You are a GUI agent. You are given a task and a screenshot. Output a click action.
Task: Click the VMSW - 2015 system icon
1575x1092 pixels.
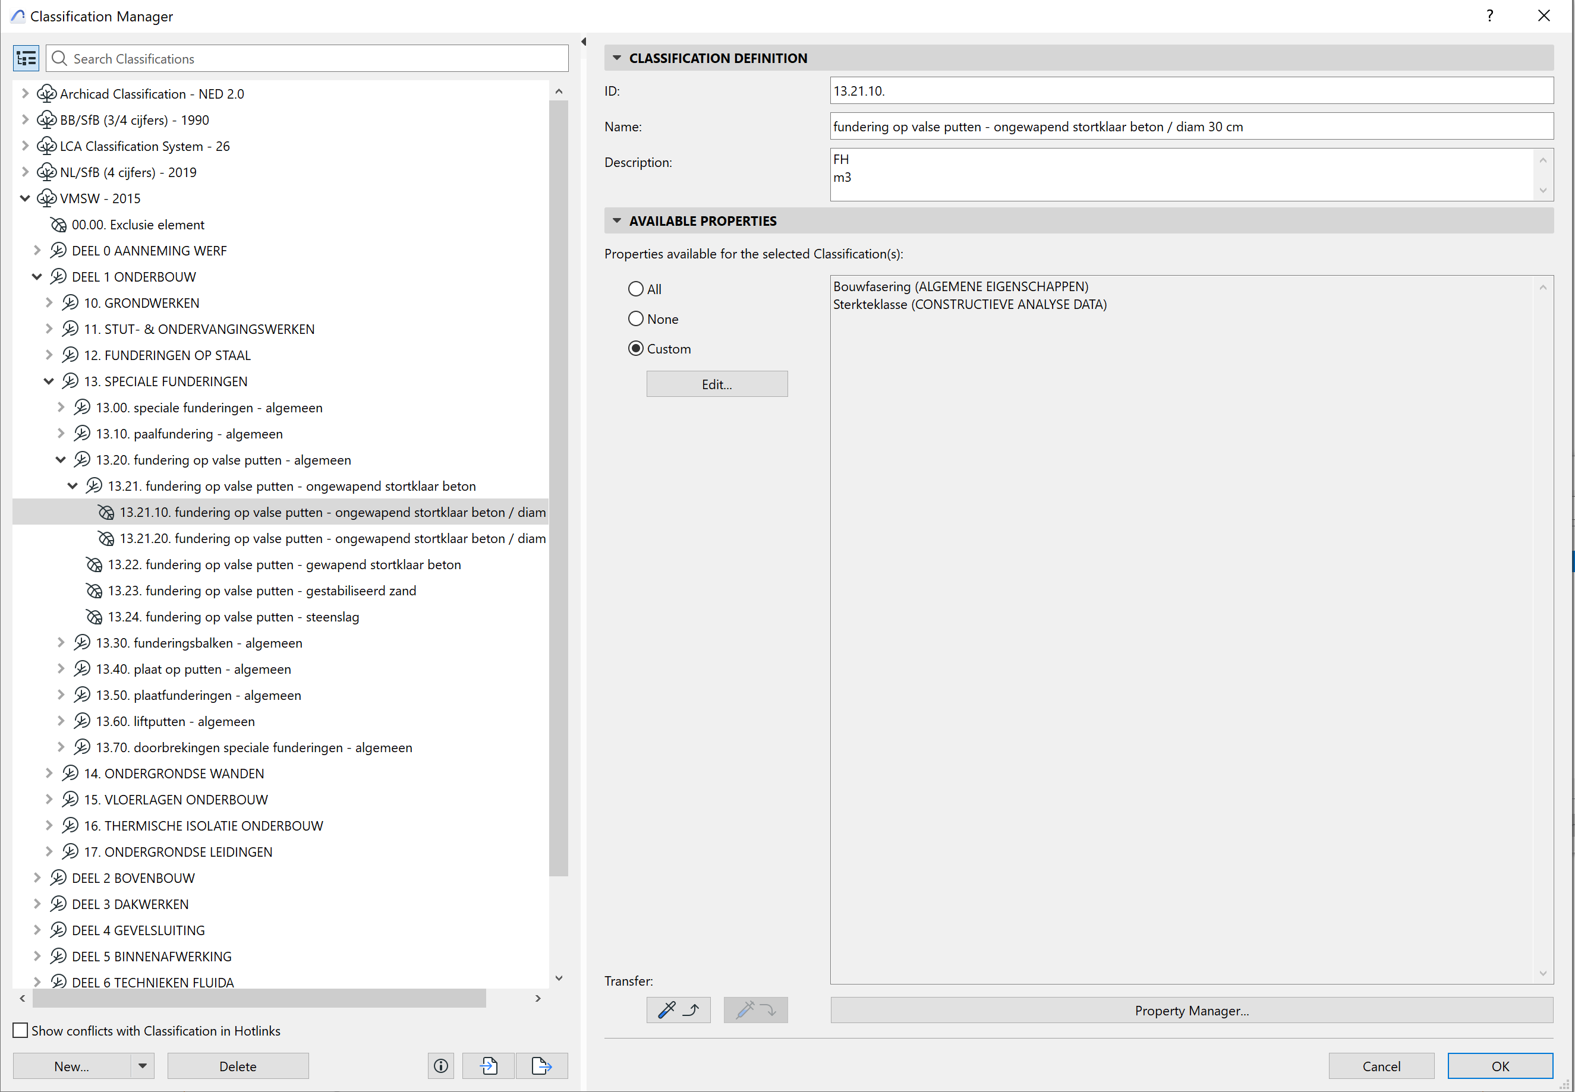(46, 198)
